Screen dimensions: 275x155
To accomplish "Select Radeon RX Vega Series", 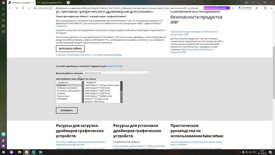I will click(102, 99).
